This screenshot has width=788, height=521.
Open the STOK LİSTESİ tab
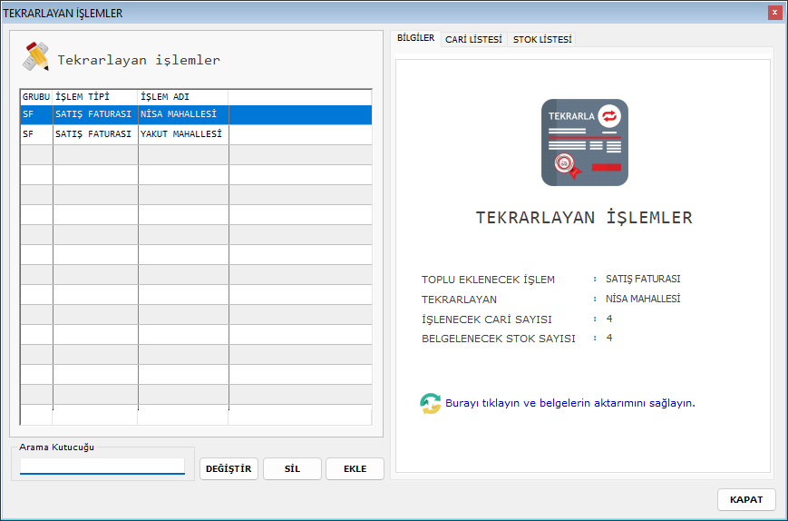click(x=542, y=39)
